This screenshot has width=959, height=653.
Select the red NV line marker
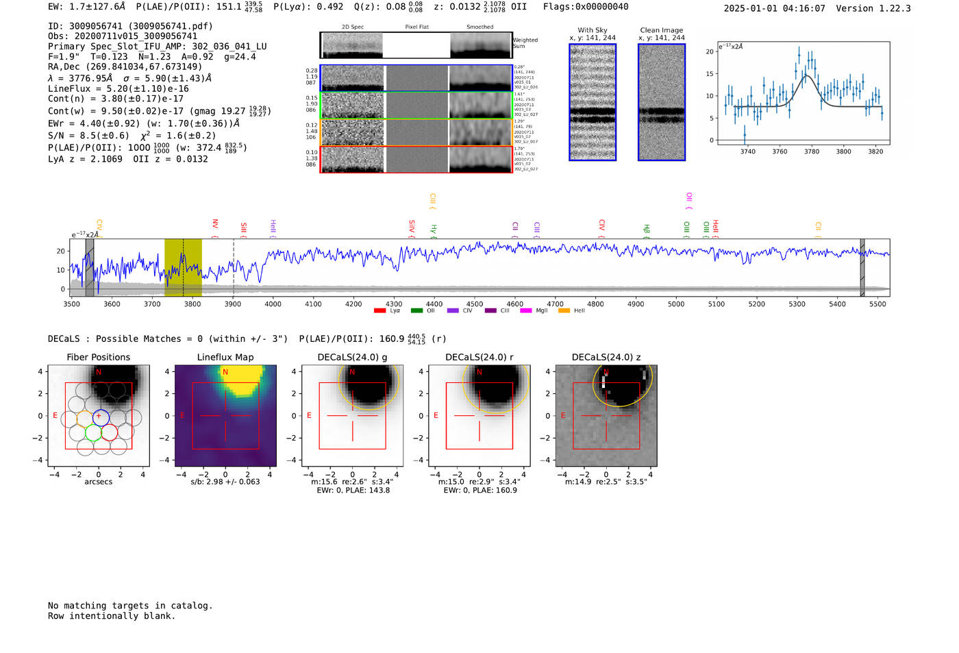pos(215,228)
